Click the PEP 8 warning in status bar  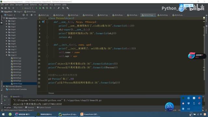pos(19,110)
